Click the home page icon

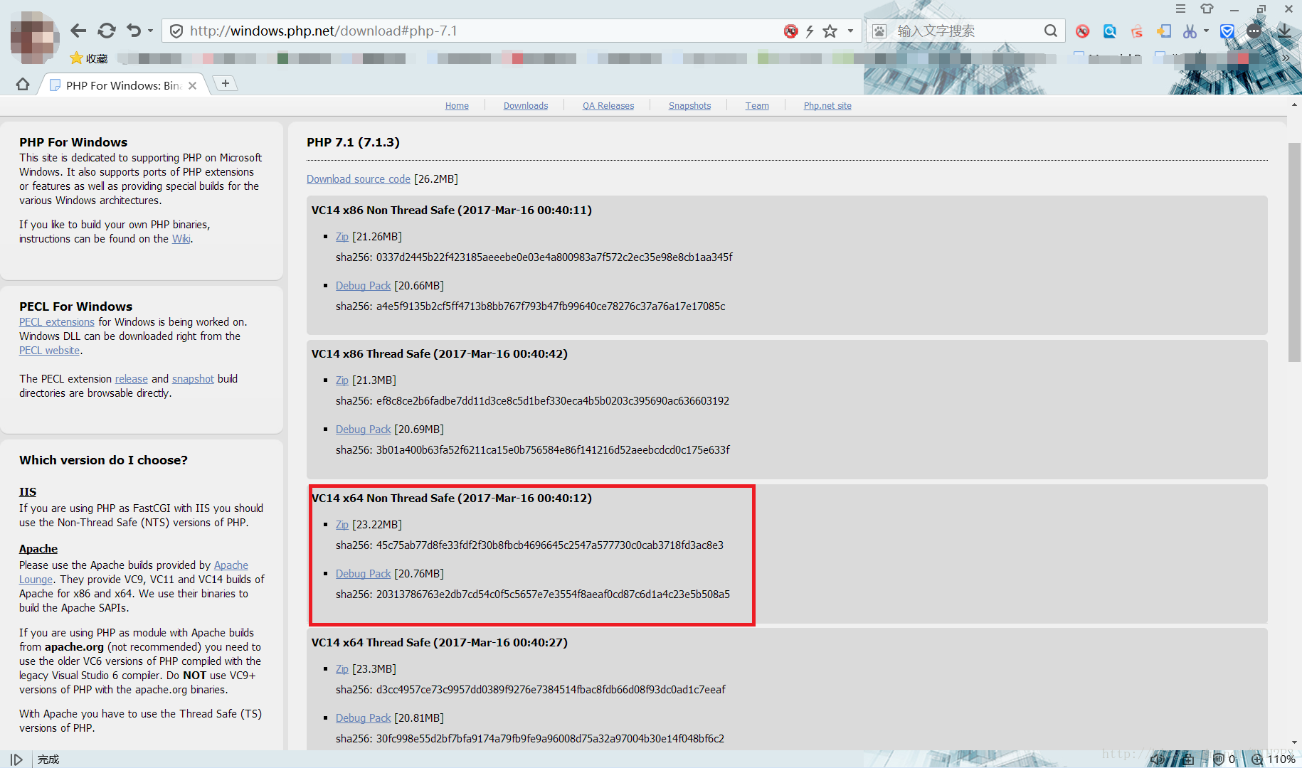[23, 85]
